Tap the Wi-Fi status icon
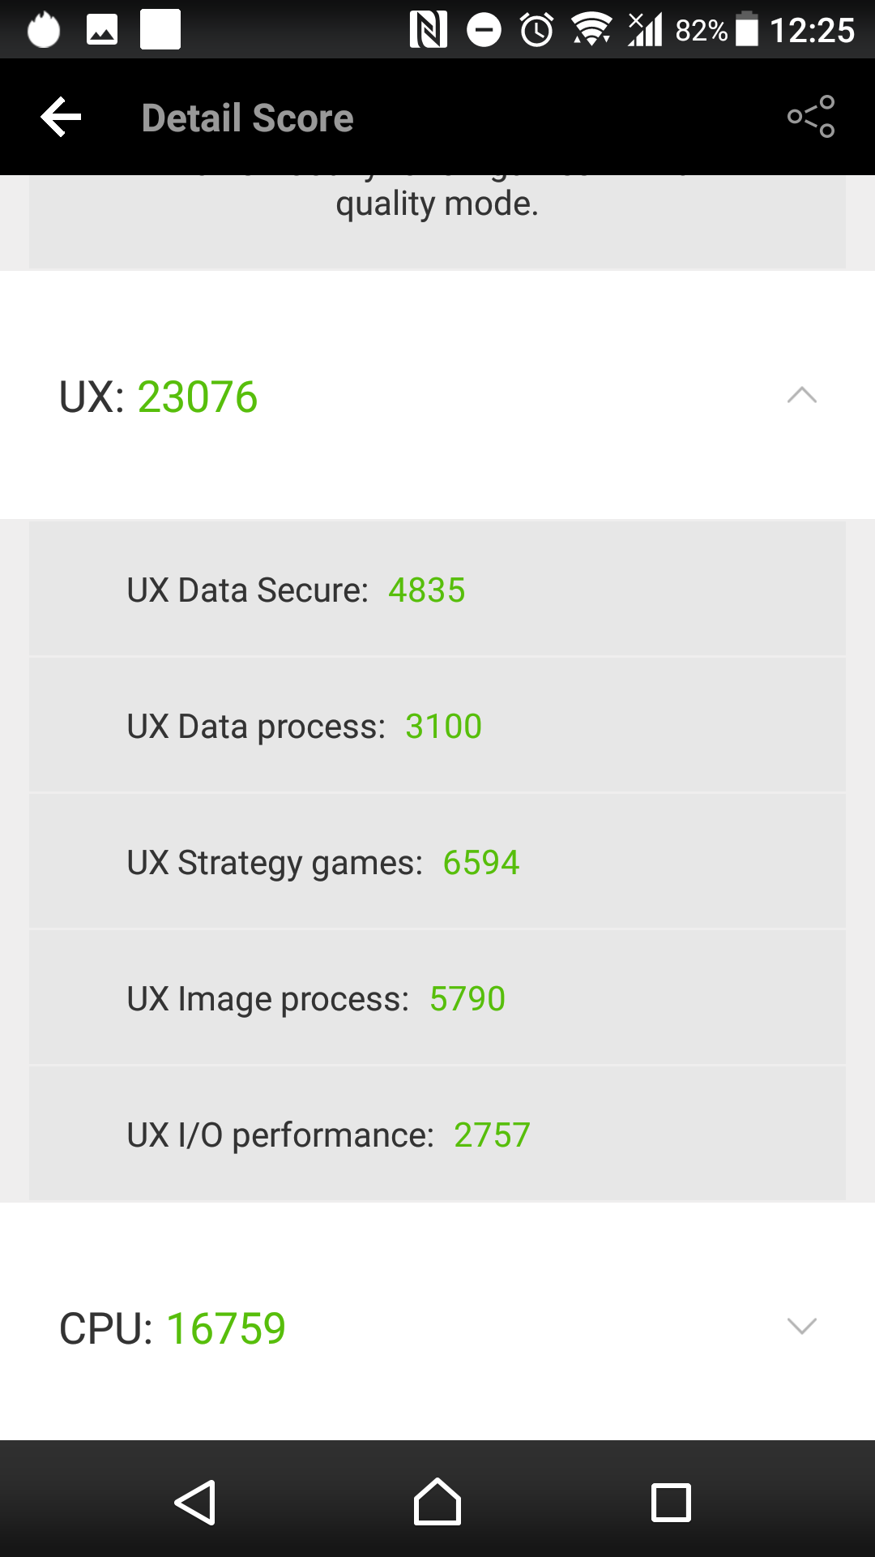Viewport: 875px width, 1557px height. click(x=591, y=31)
